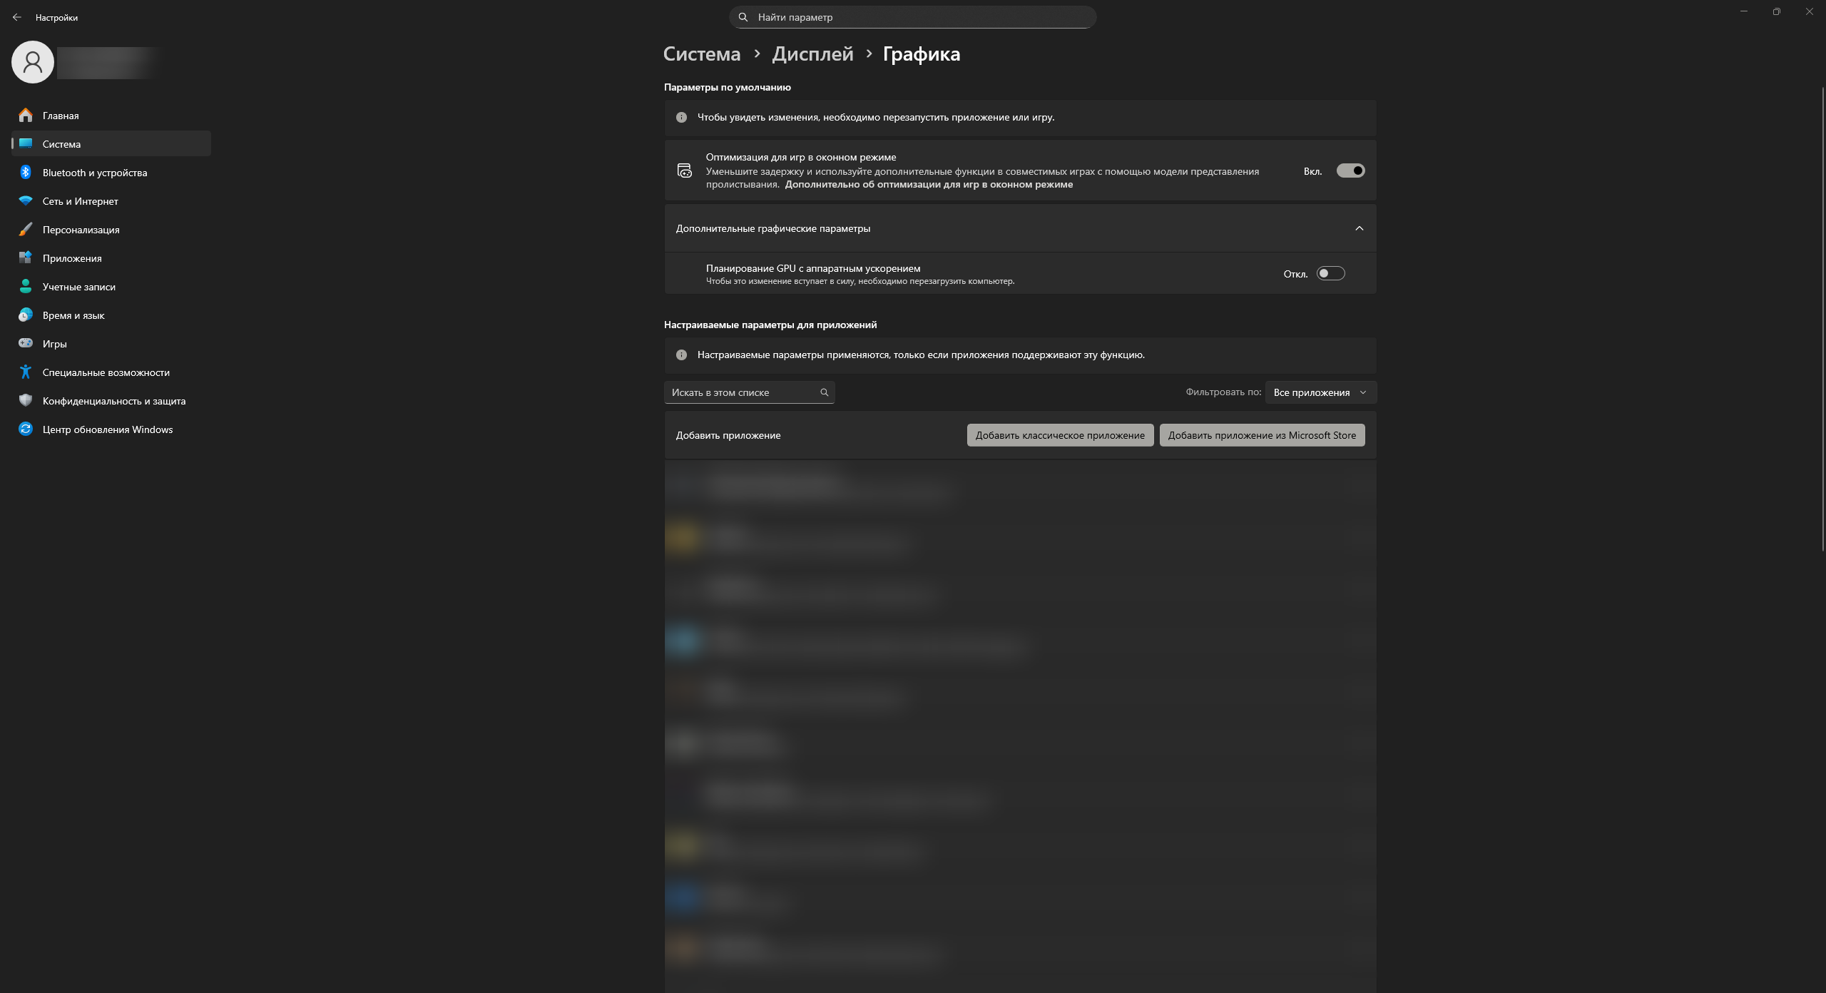Disable windowed games optimization toggle
The height and width of the screenshot is (993, 1826).
(1350, 170)
